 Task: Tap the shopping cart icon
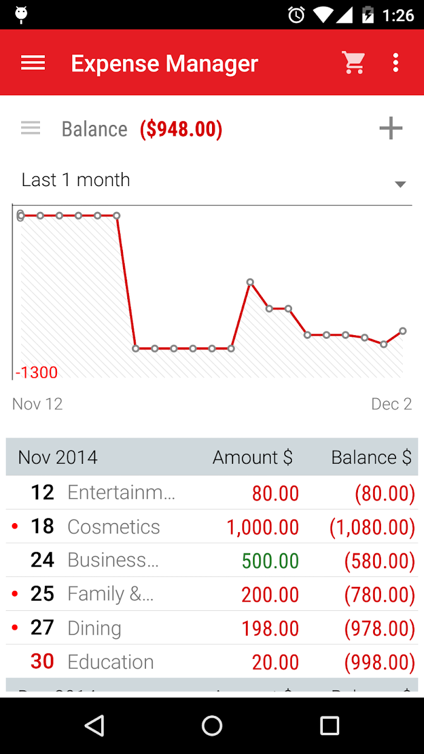tap(353, 62)
